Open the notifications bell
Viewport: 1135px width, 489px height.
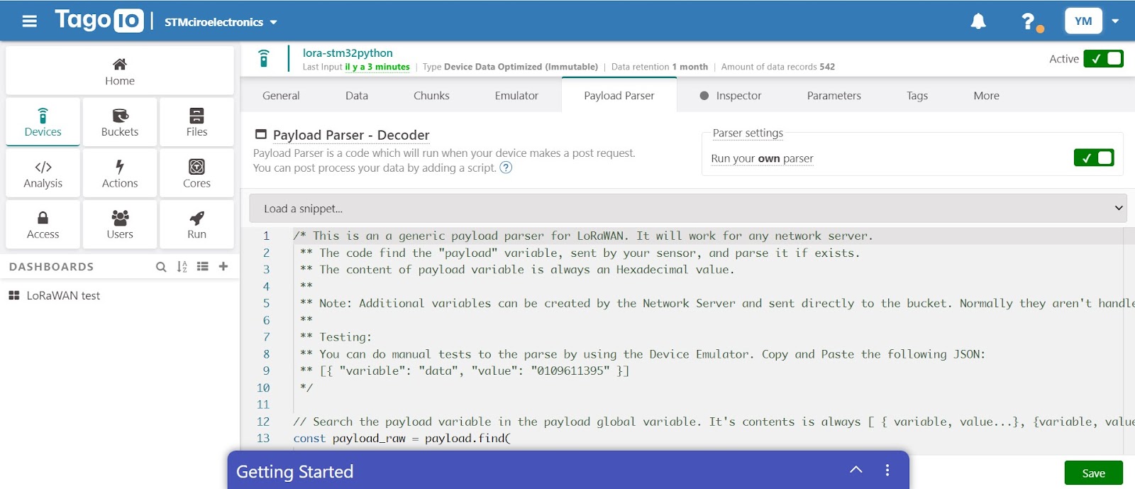pyautogui.click(x=978, y=21)
